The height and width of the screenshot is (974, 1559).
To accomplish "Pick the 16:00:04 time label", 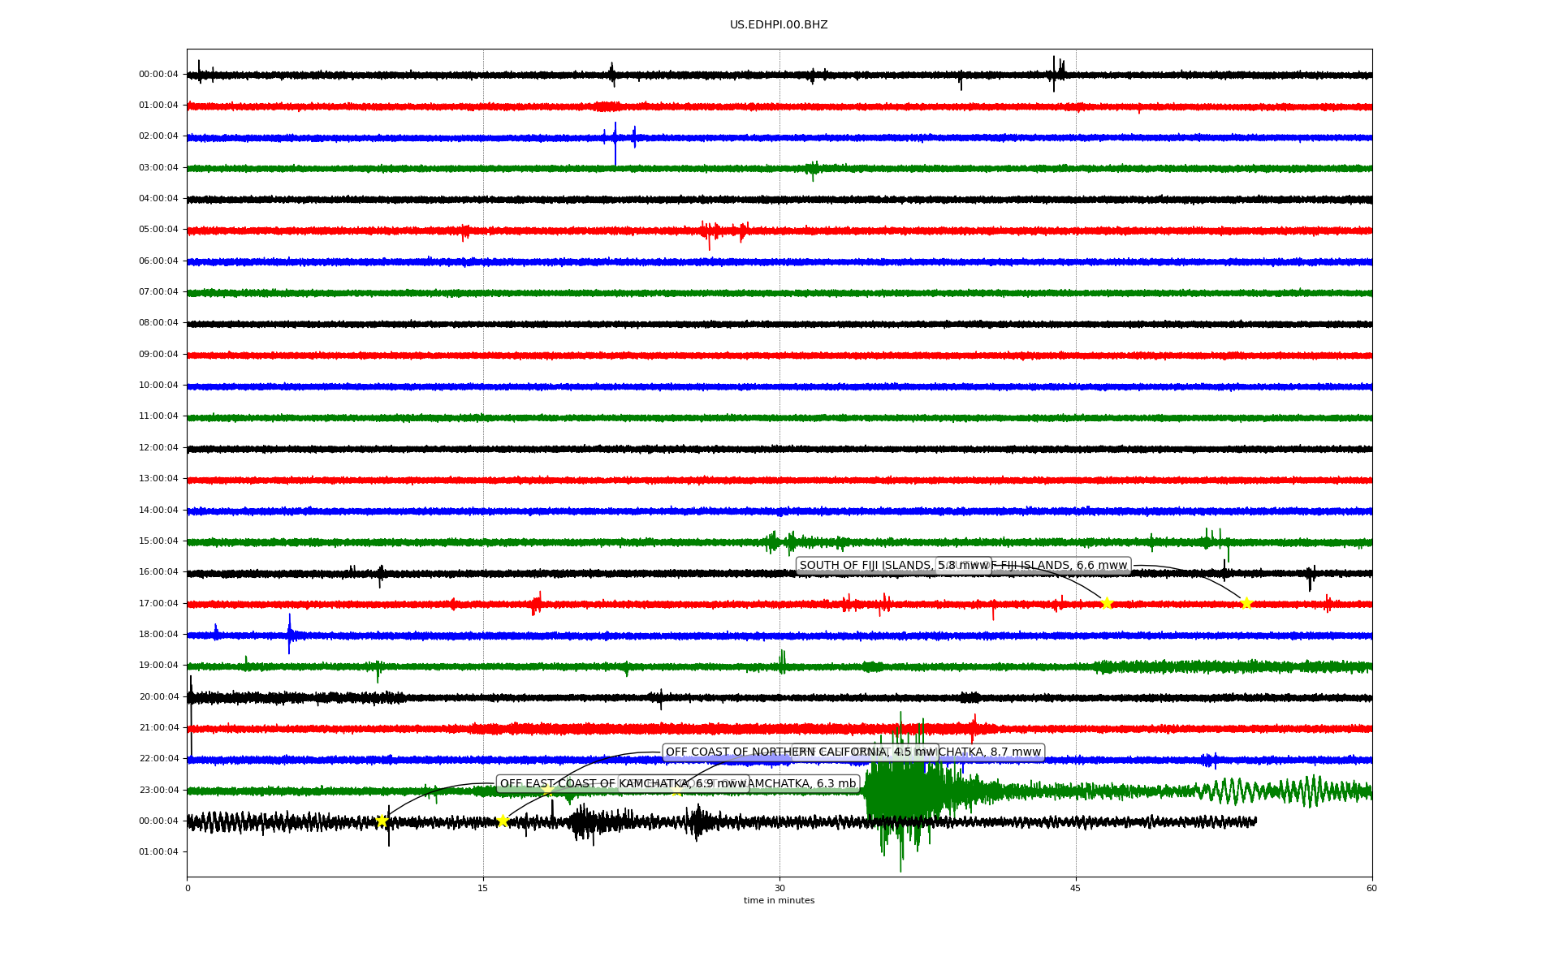I will [158, 572].
